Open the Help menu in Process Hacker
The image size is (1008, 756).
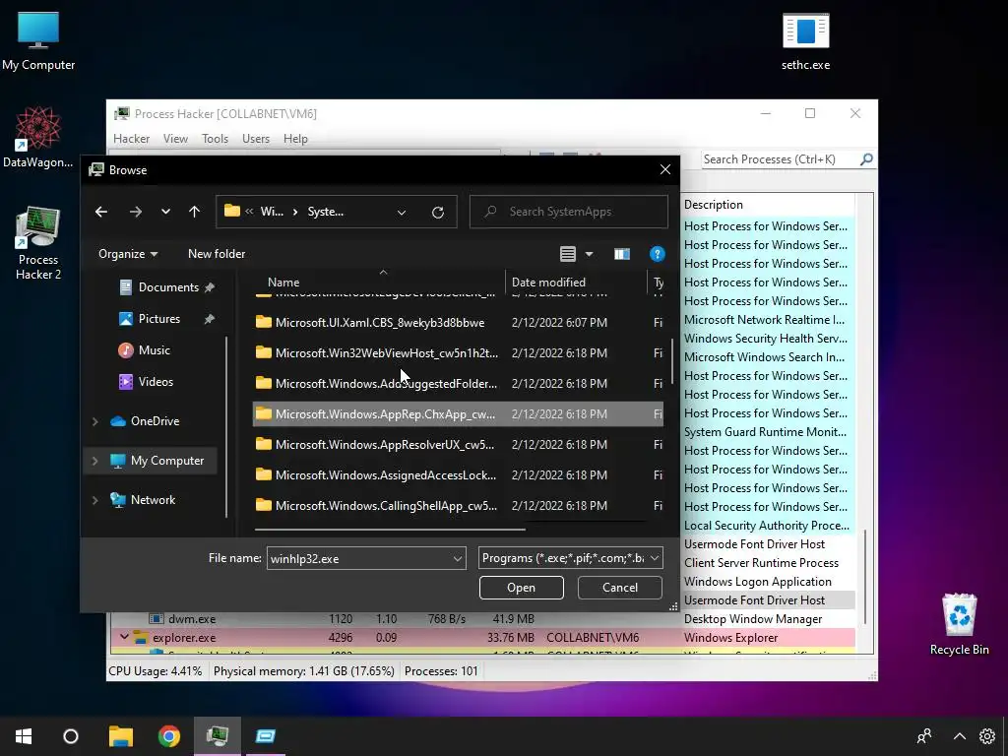(295, 139)
